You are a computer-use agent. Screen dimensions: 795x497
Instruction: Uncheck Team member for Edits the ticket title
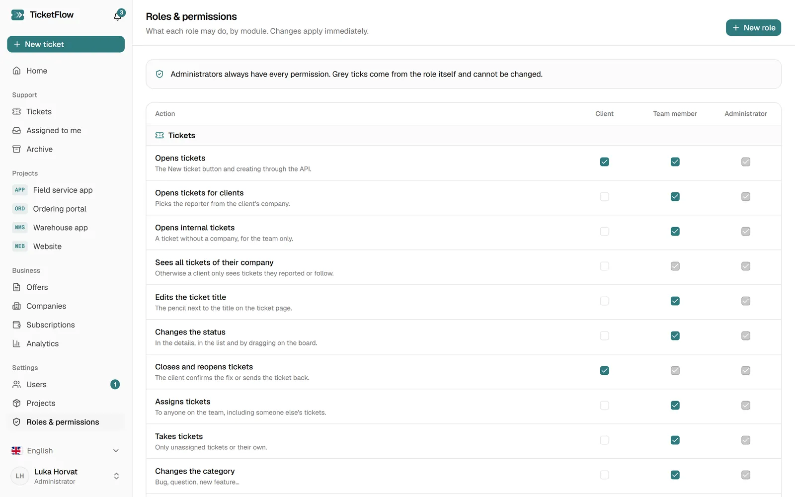(x=675, y=301)
